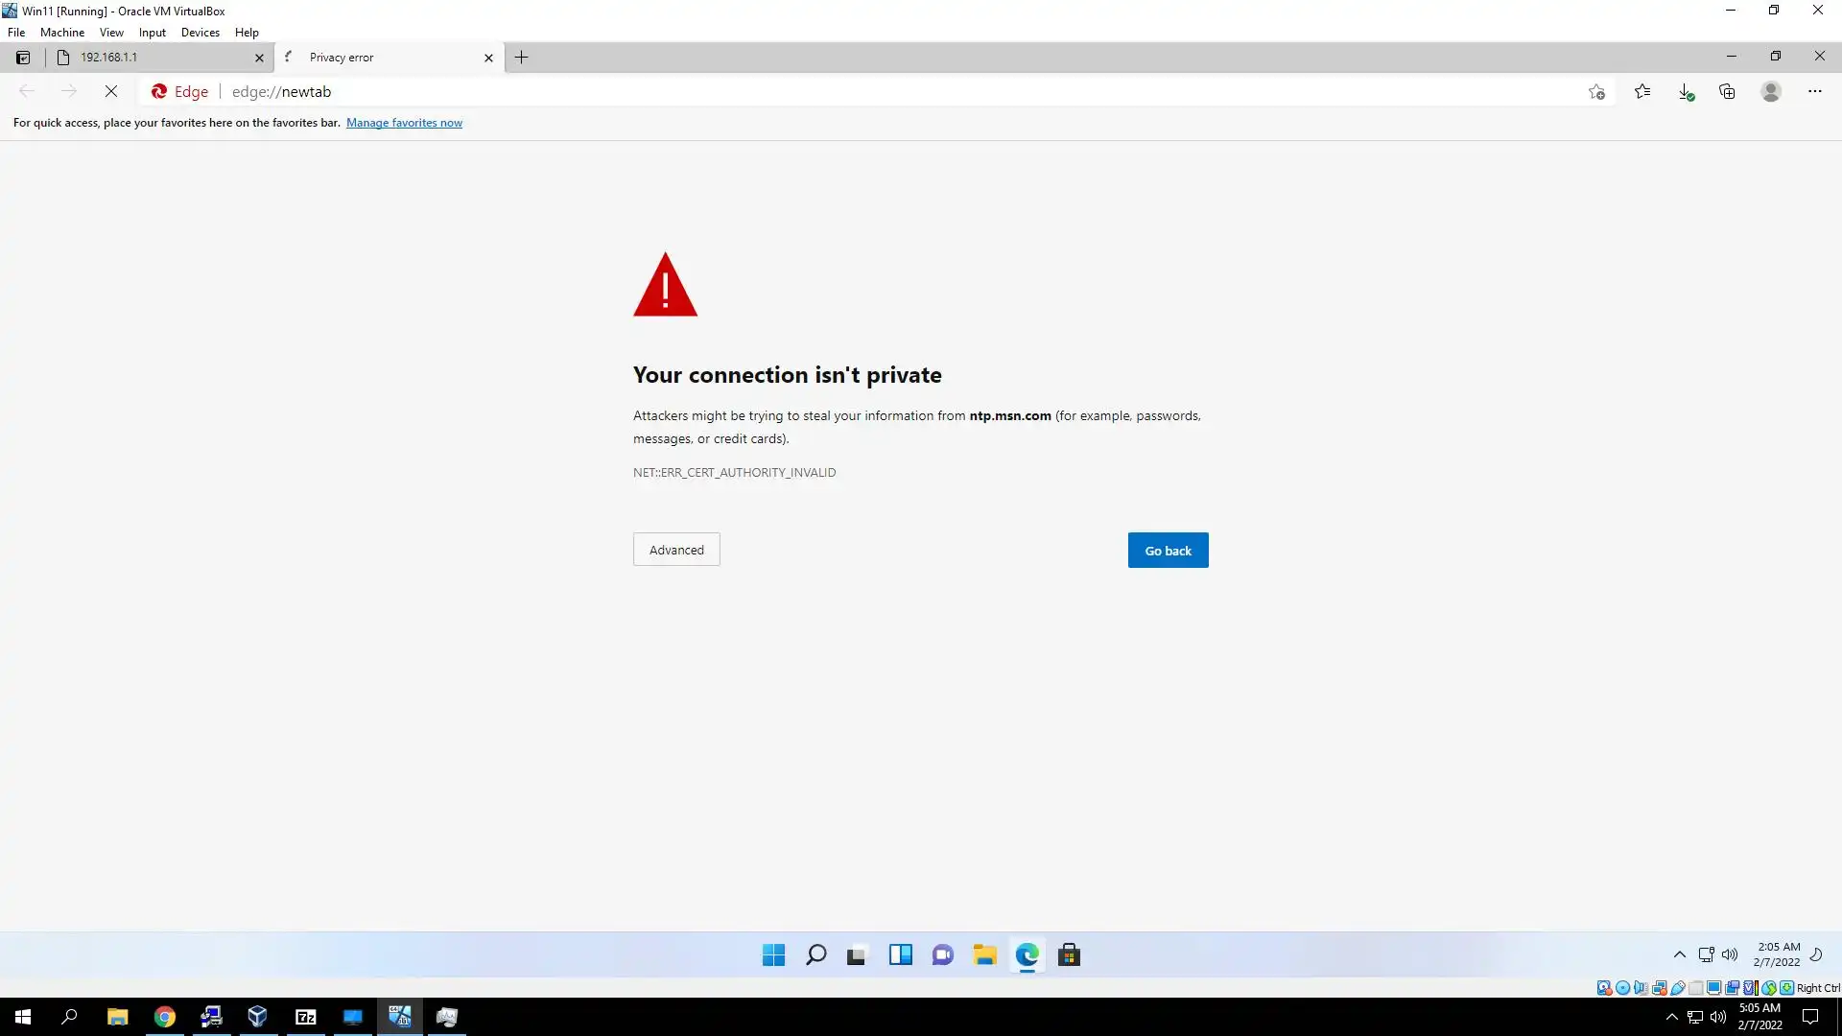Open Edge Downloads icon
The height and width of the screenshot is (1036, 1842).
click(1686, 91)
